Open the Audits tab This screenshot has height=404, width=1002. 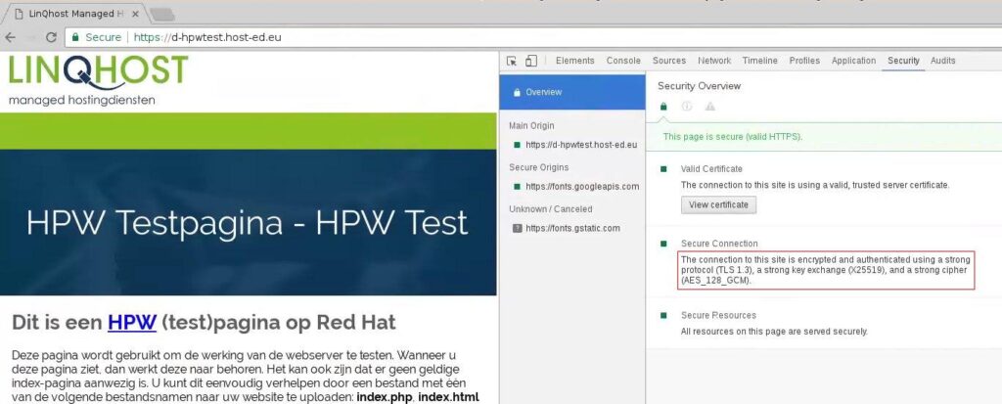(943, 61)
